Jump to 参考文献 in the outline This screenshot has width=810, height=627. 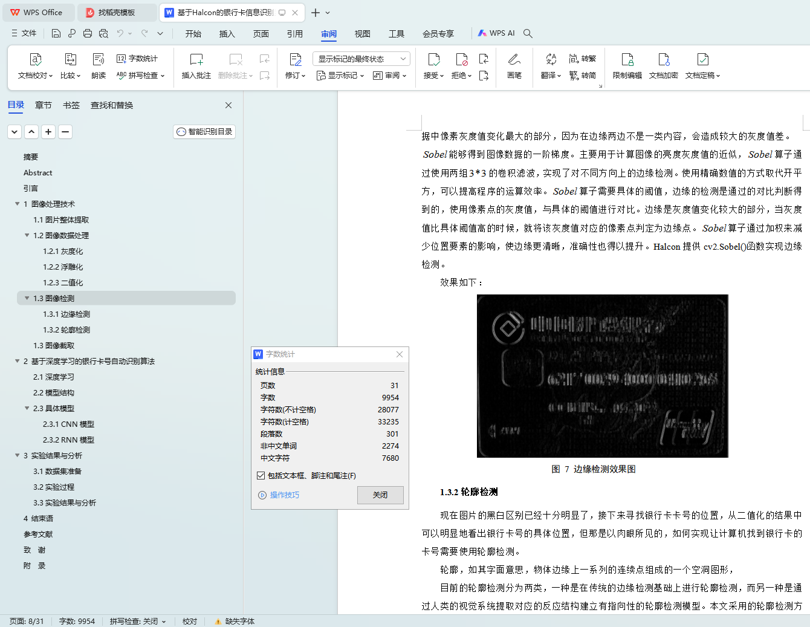[x=38, y=534]
